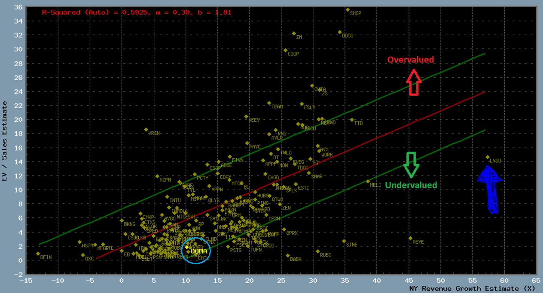Click the AZPN ticker label
543x293 pixels.
pos(165,180)
